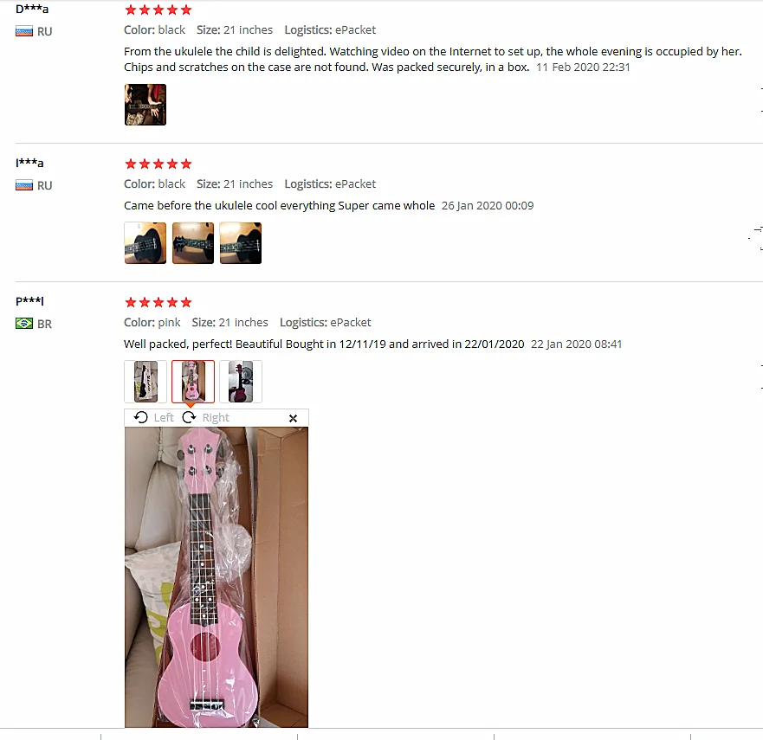Click the Russian flag next to I***a
Screen dimensions: 763x740
pos(24,185)
